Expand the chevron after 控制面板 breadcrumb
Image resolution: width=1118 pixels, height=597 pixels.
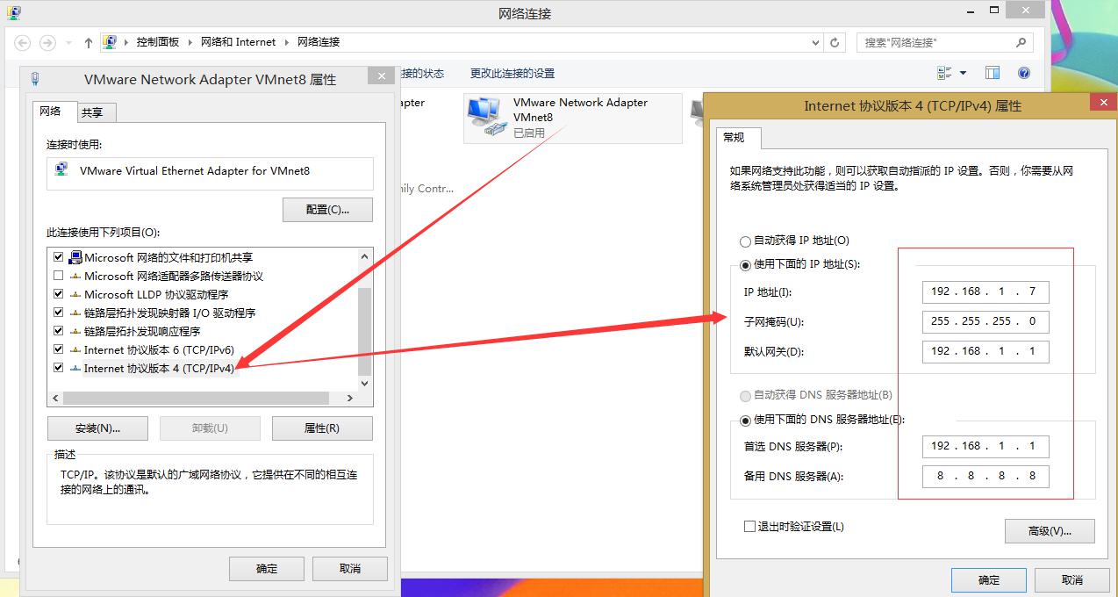tap(191, 42)
